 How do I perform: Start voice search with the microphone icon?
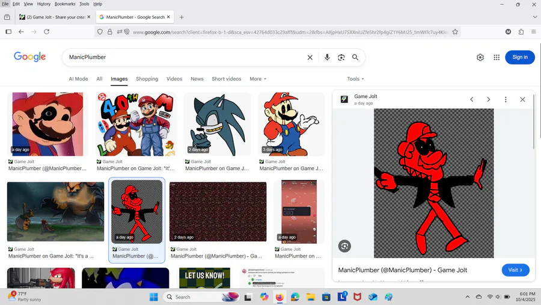click(327, 57)
